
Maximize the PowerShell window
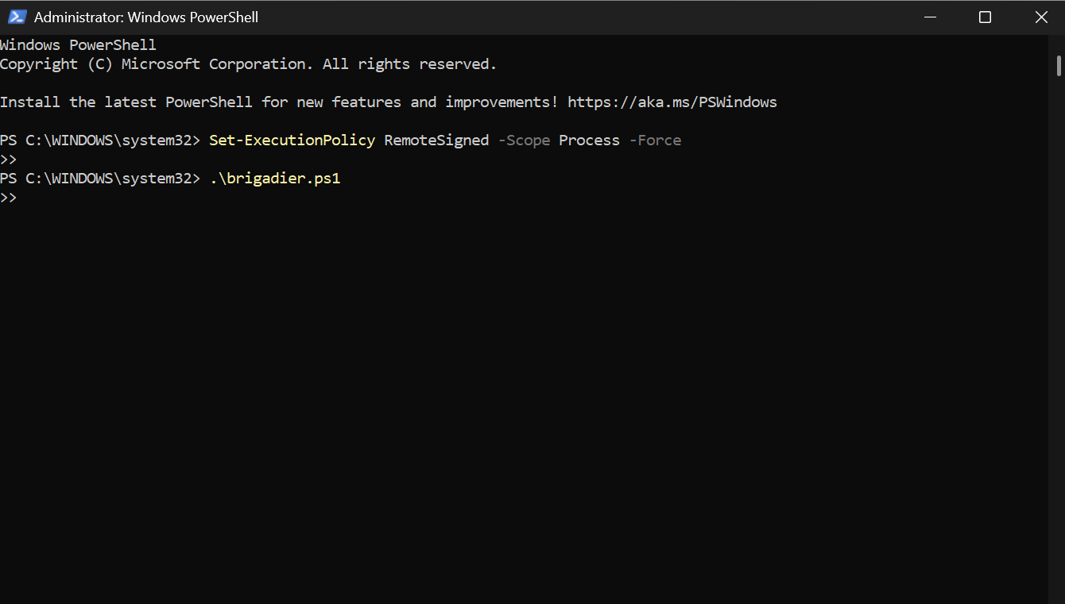[x=985, y=17]
